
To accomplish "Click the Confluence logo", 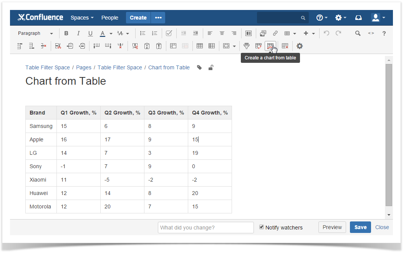I will [x=40, y=17].
